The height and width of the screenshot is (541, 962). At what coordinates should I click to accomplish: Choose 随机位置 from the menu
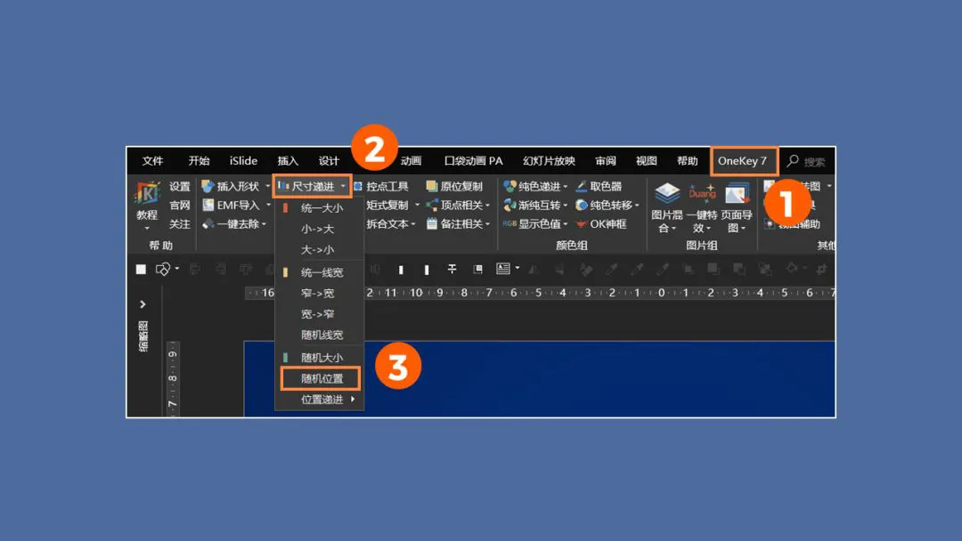321,379
